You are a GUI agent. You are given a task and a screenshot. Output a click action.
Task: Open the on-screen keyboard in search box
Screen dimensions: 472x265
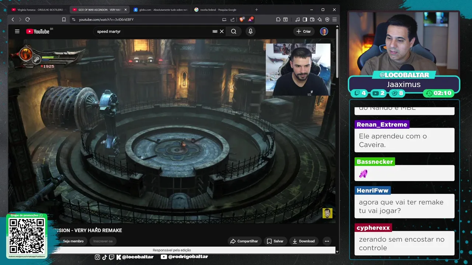tap(215, 31)
